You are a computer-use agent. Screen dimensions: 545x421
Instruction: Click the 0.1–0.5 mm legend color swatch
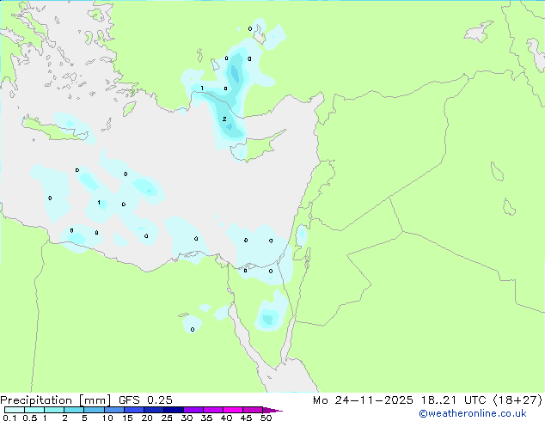point(15,410)
